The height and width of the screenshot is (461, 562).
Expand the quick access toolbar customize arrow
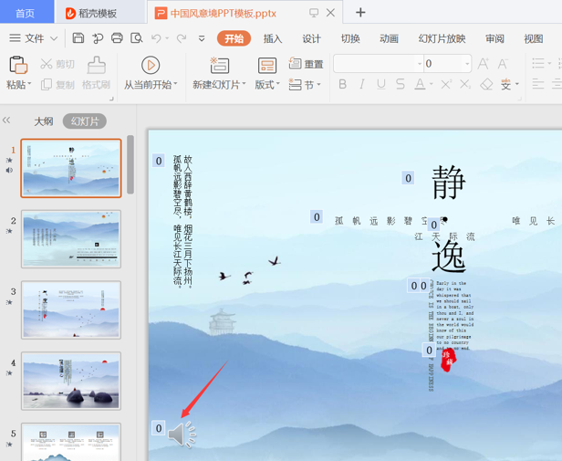click(x=202, y=38)
